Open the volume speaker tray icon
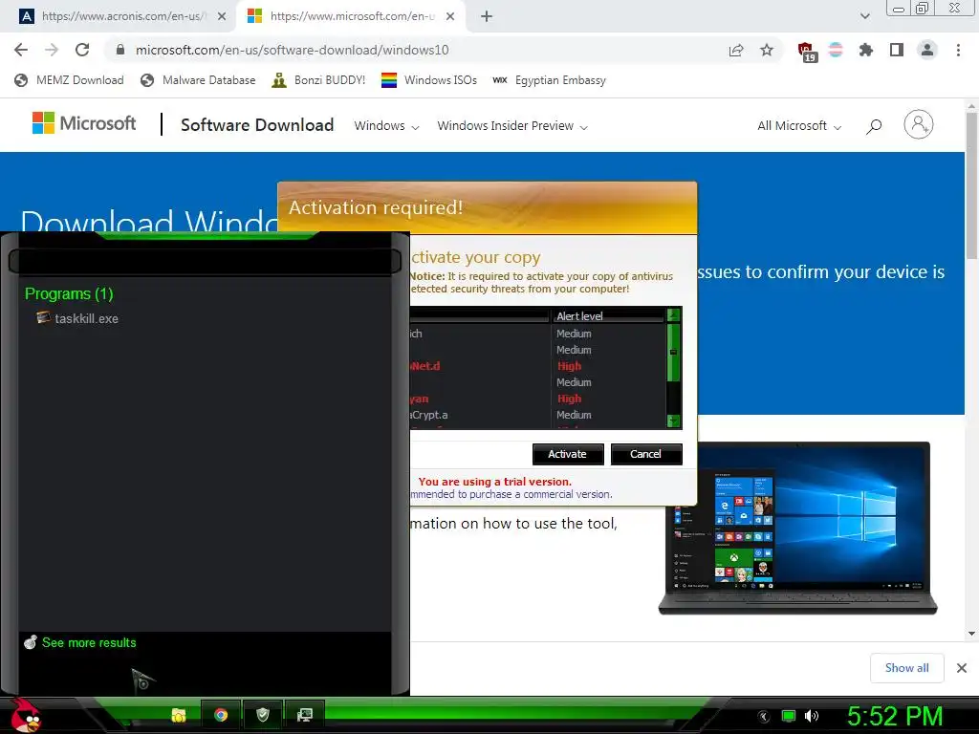Image resolution: width=979 pixels, height=734 pixels. coord(812,717)
